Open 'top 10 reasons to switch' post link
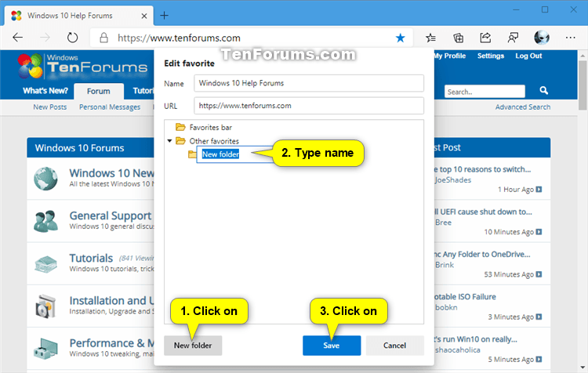Image resolution: width=588 pixels, height=373 pixels. click(x=483, y=169)
